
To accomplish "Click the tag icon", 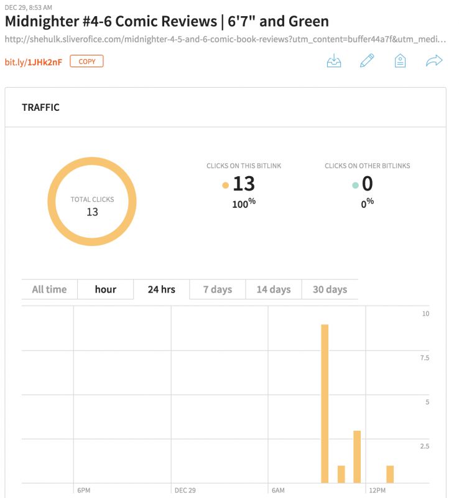I will click(401, 60).
